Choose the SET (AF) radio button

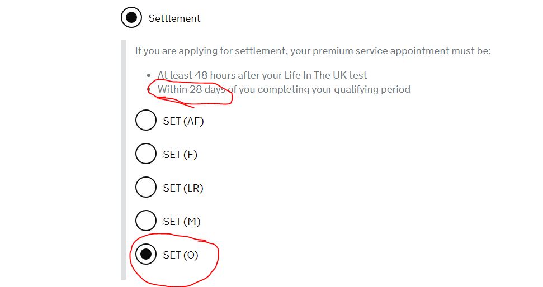tap(146, 120)
